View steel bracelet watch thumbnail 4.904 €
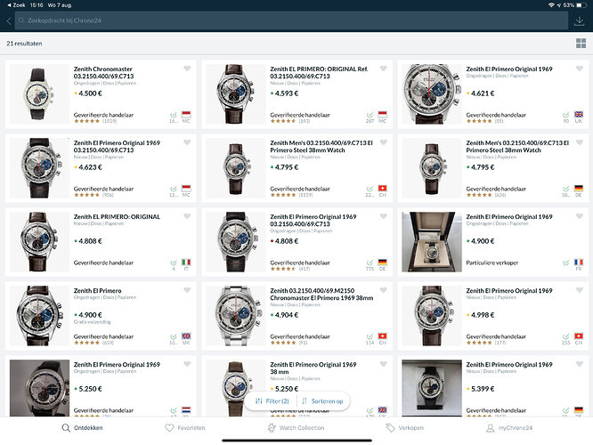 tap(236, 316)
